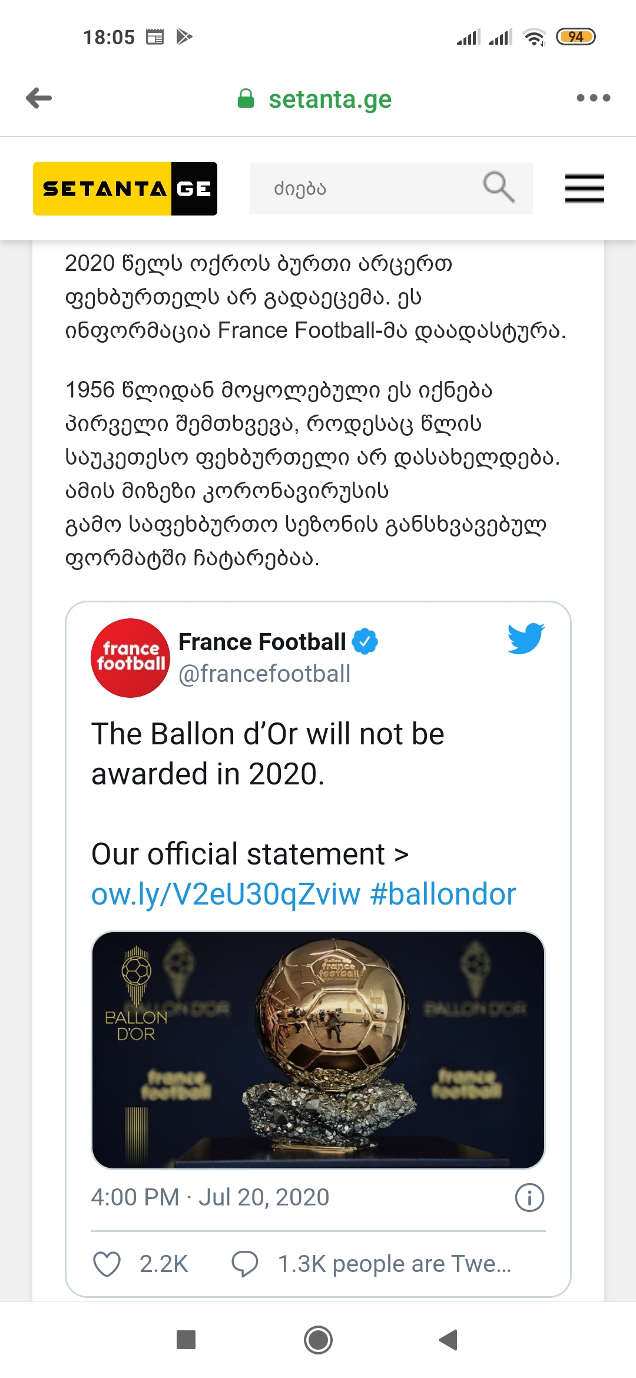Screen dimensions: 636x1378
Task: Click the search magnifier icon
Action: pos(498,188)
